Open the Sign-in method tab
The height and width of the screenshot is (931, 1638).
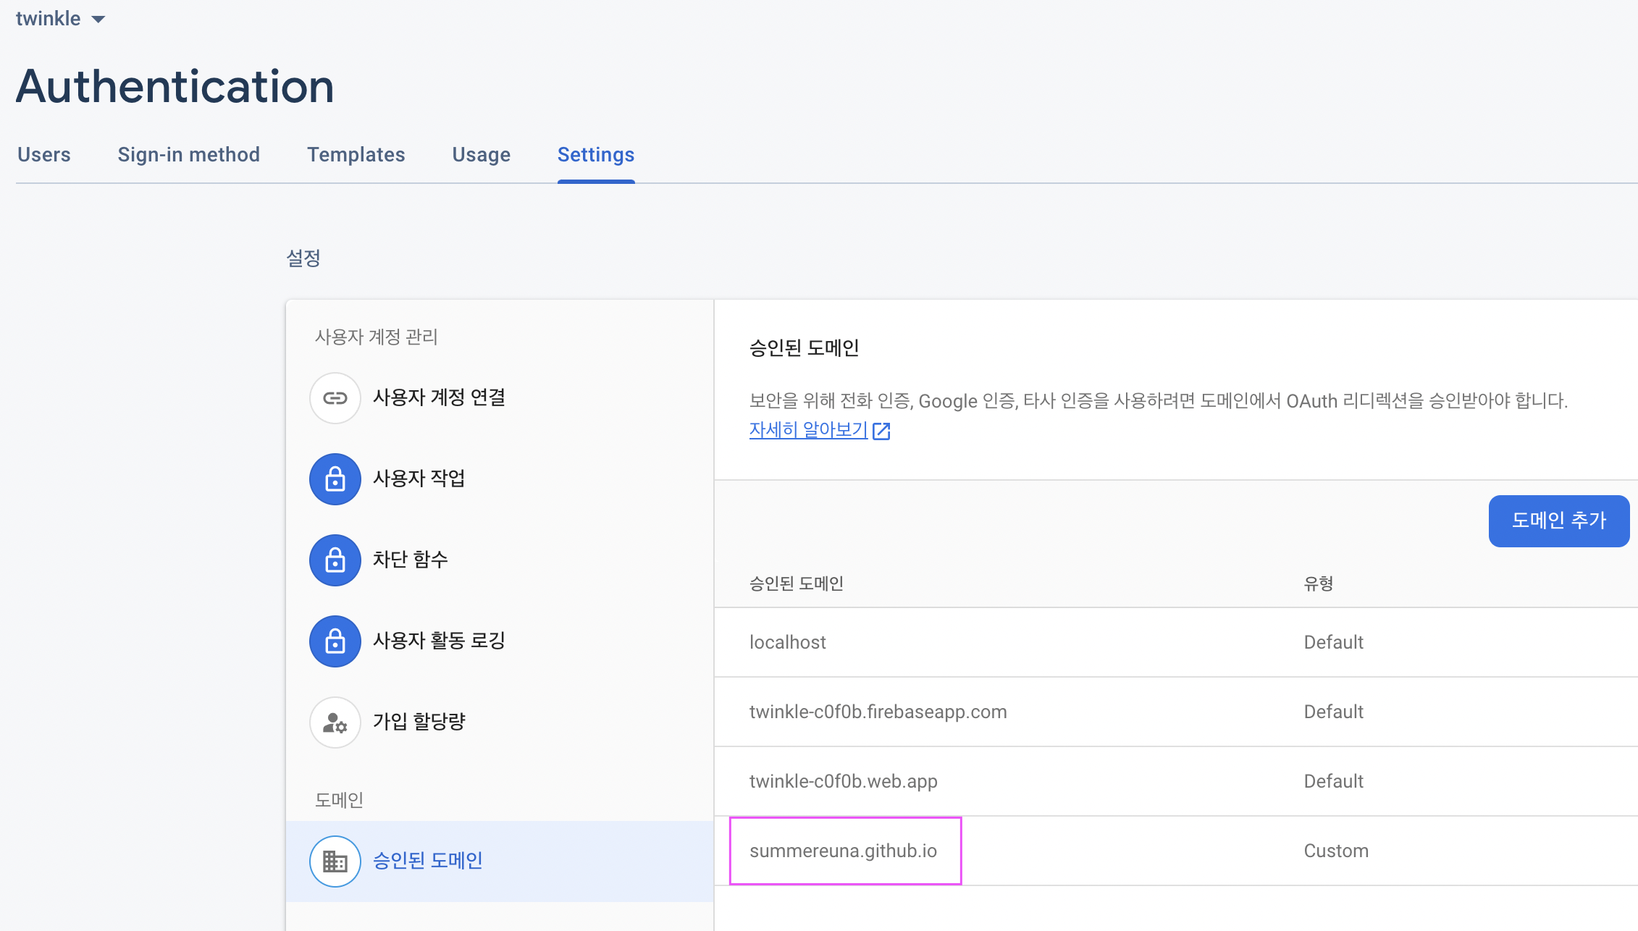tap(188, 155)
